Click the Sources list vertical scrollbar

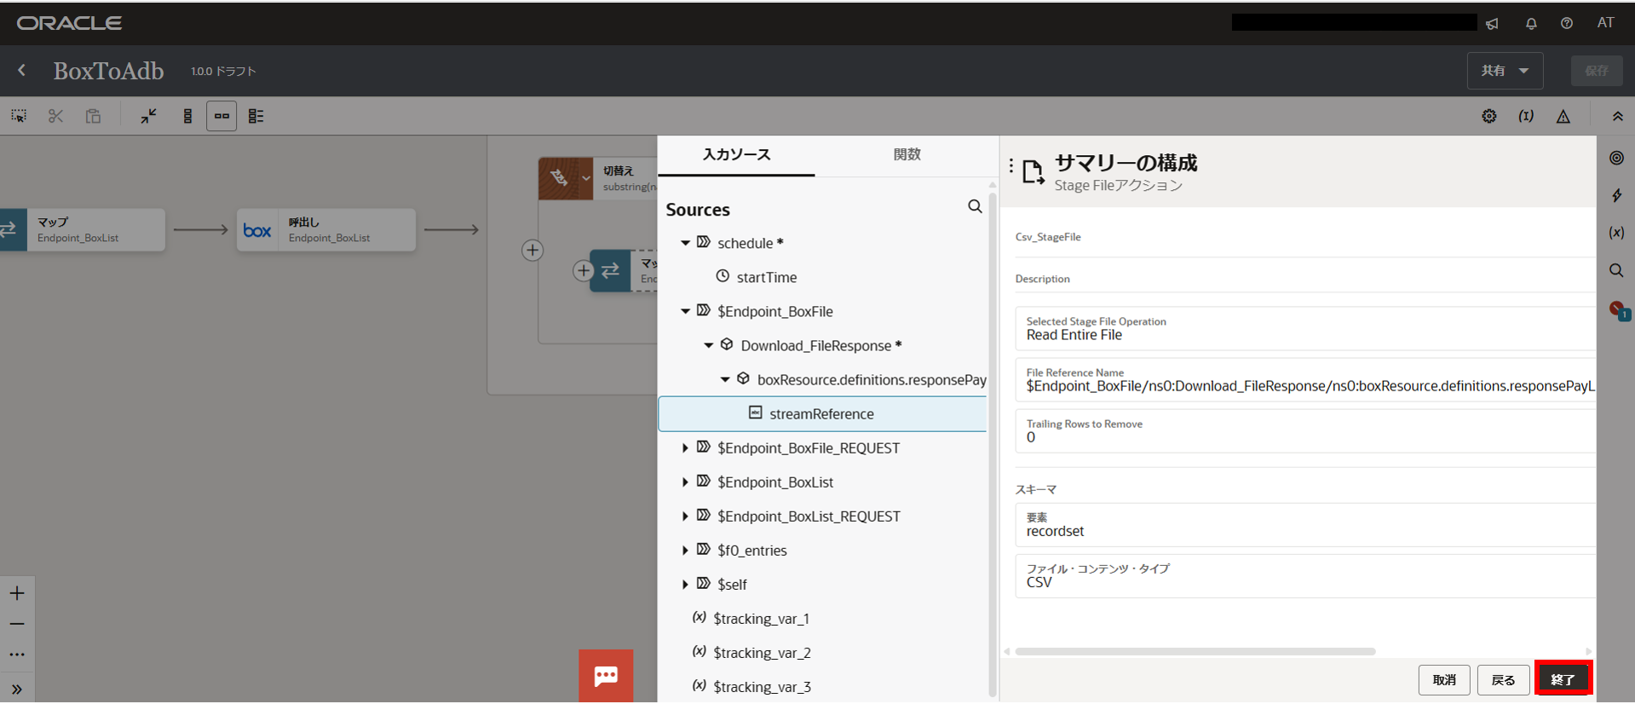993,443
